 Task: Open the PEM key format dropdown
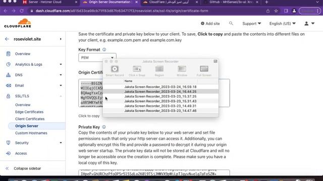click(x=97, y=57)
